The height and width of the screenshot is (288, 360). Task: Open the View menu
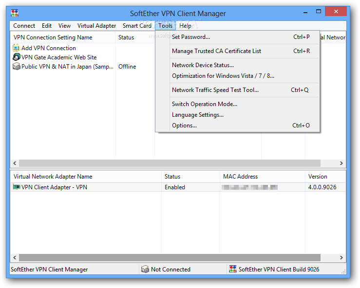pos(64,26)
